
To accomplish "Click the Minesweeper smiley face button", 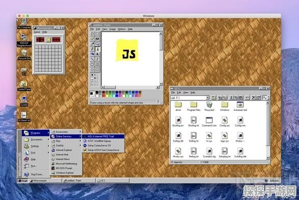I will coord(48,40).
